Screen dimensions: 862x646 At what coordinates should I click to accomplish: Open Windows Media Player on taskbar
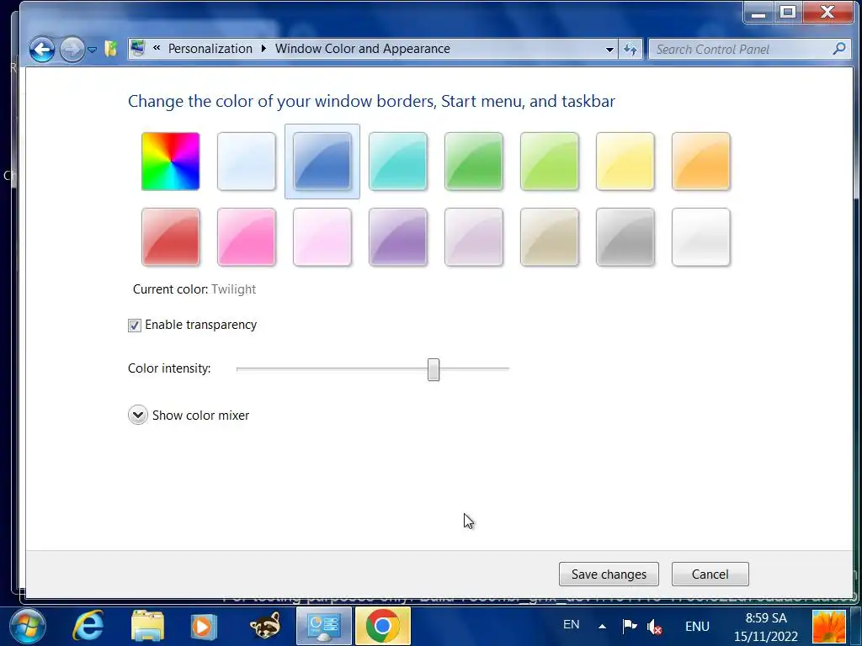pyautogui.click(x=204, y=626)
